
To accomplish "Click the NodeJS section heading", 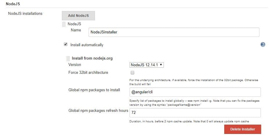I will tap(13, 4).
